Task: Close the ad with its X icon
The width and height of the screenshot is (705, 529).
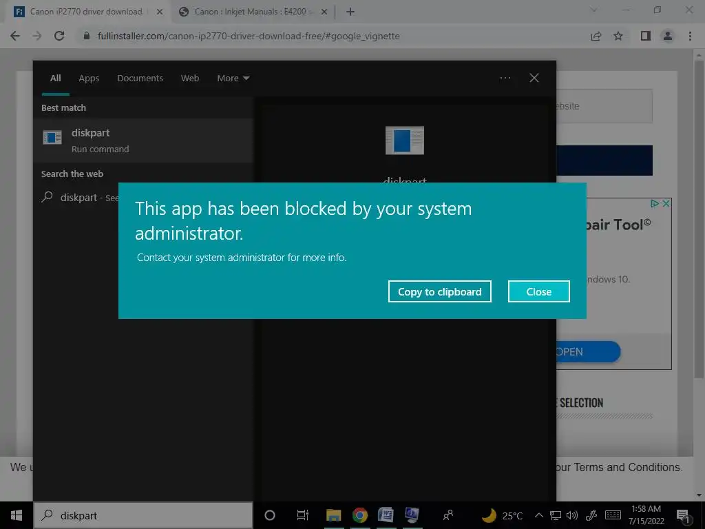Action: [666, 203]
